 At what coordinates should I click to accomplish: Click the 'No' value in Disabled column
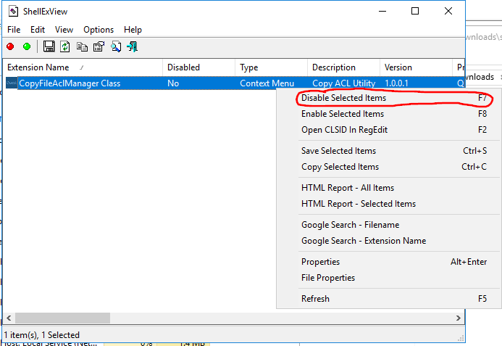(x=173, y=83)
